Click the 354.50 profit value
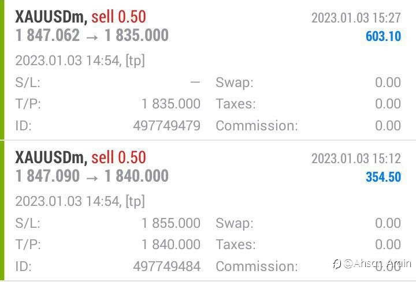The image size is (416, 282). [x=384, y=177]
